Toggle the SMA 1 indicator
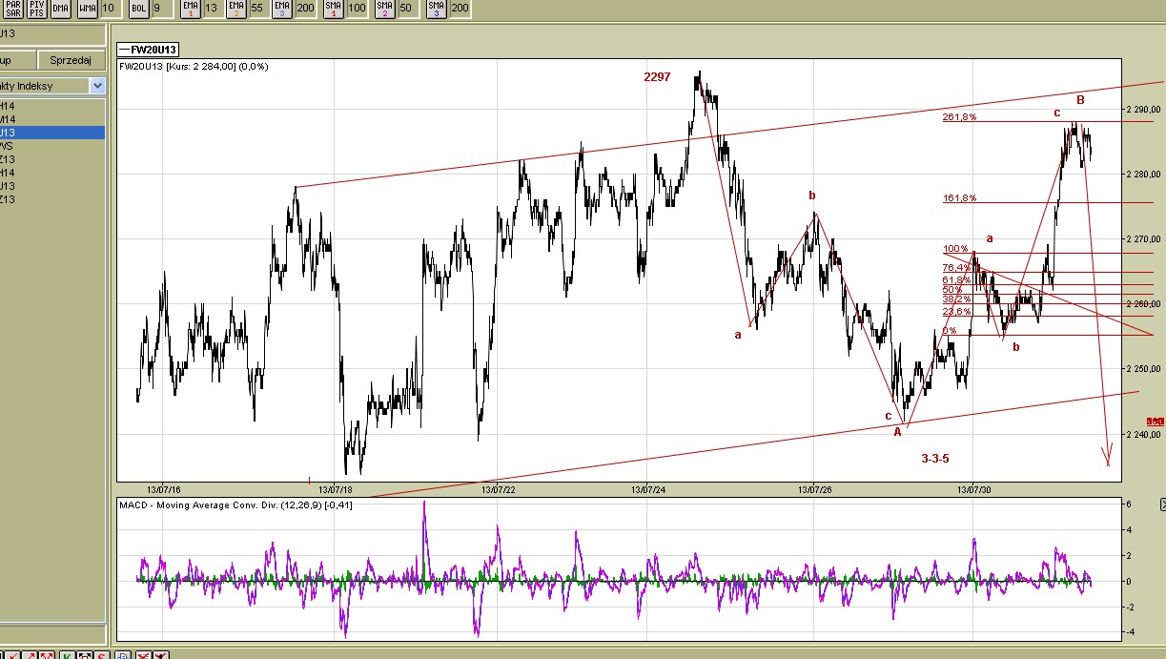The width and height of the screenshot is (1166, 659). pos(334,8)
